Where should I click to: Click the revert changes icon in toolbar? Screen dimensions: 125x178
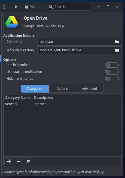[x=5, y=7]
